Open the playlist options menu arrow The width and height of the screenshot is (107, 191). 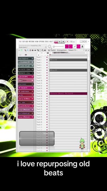click(19, 50)
